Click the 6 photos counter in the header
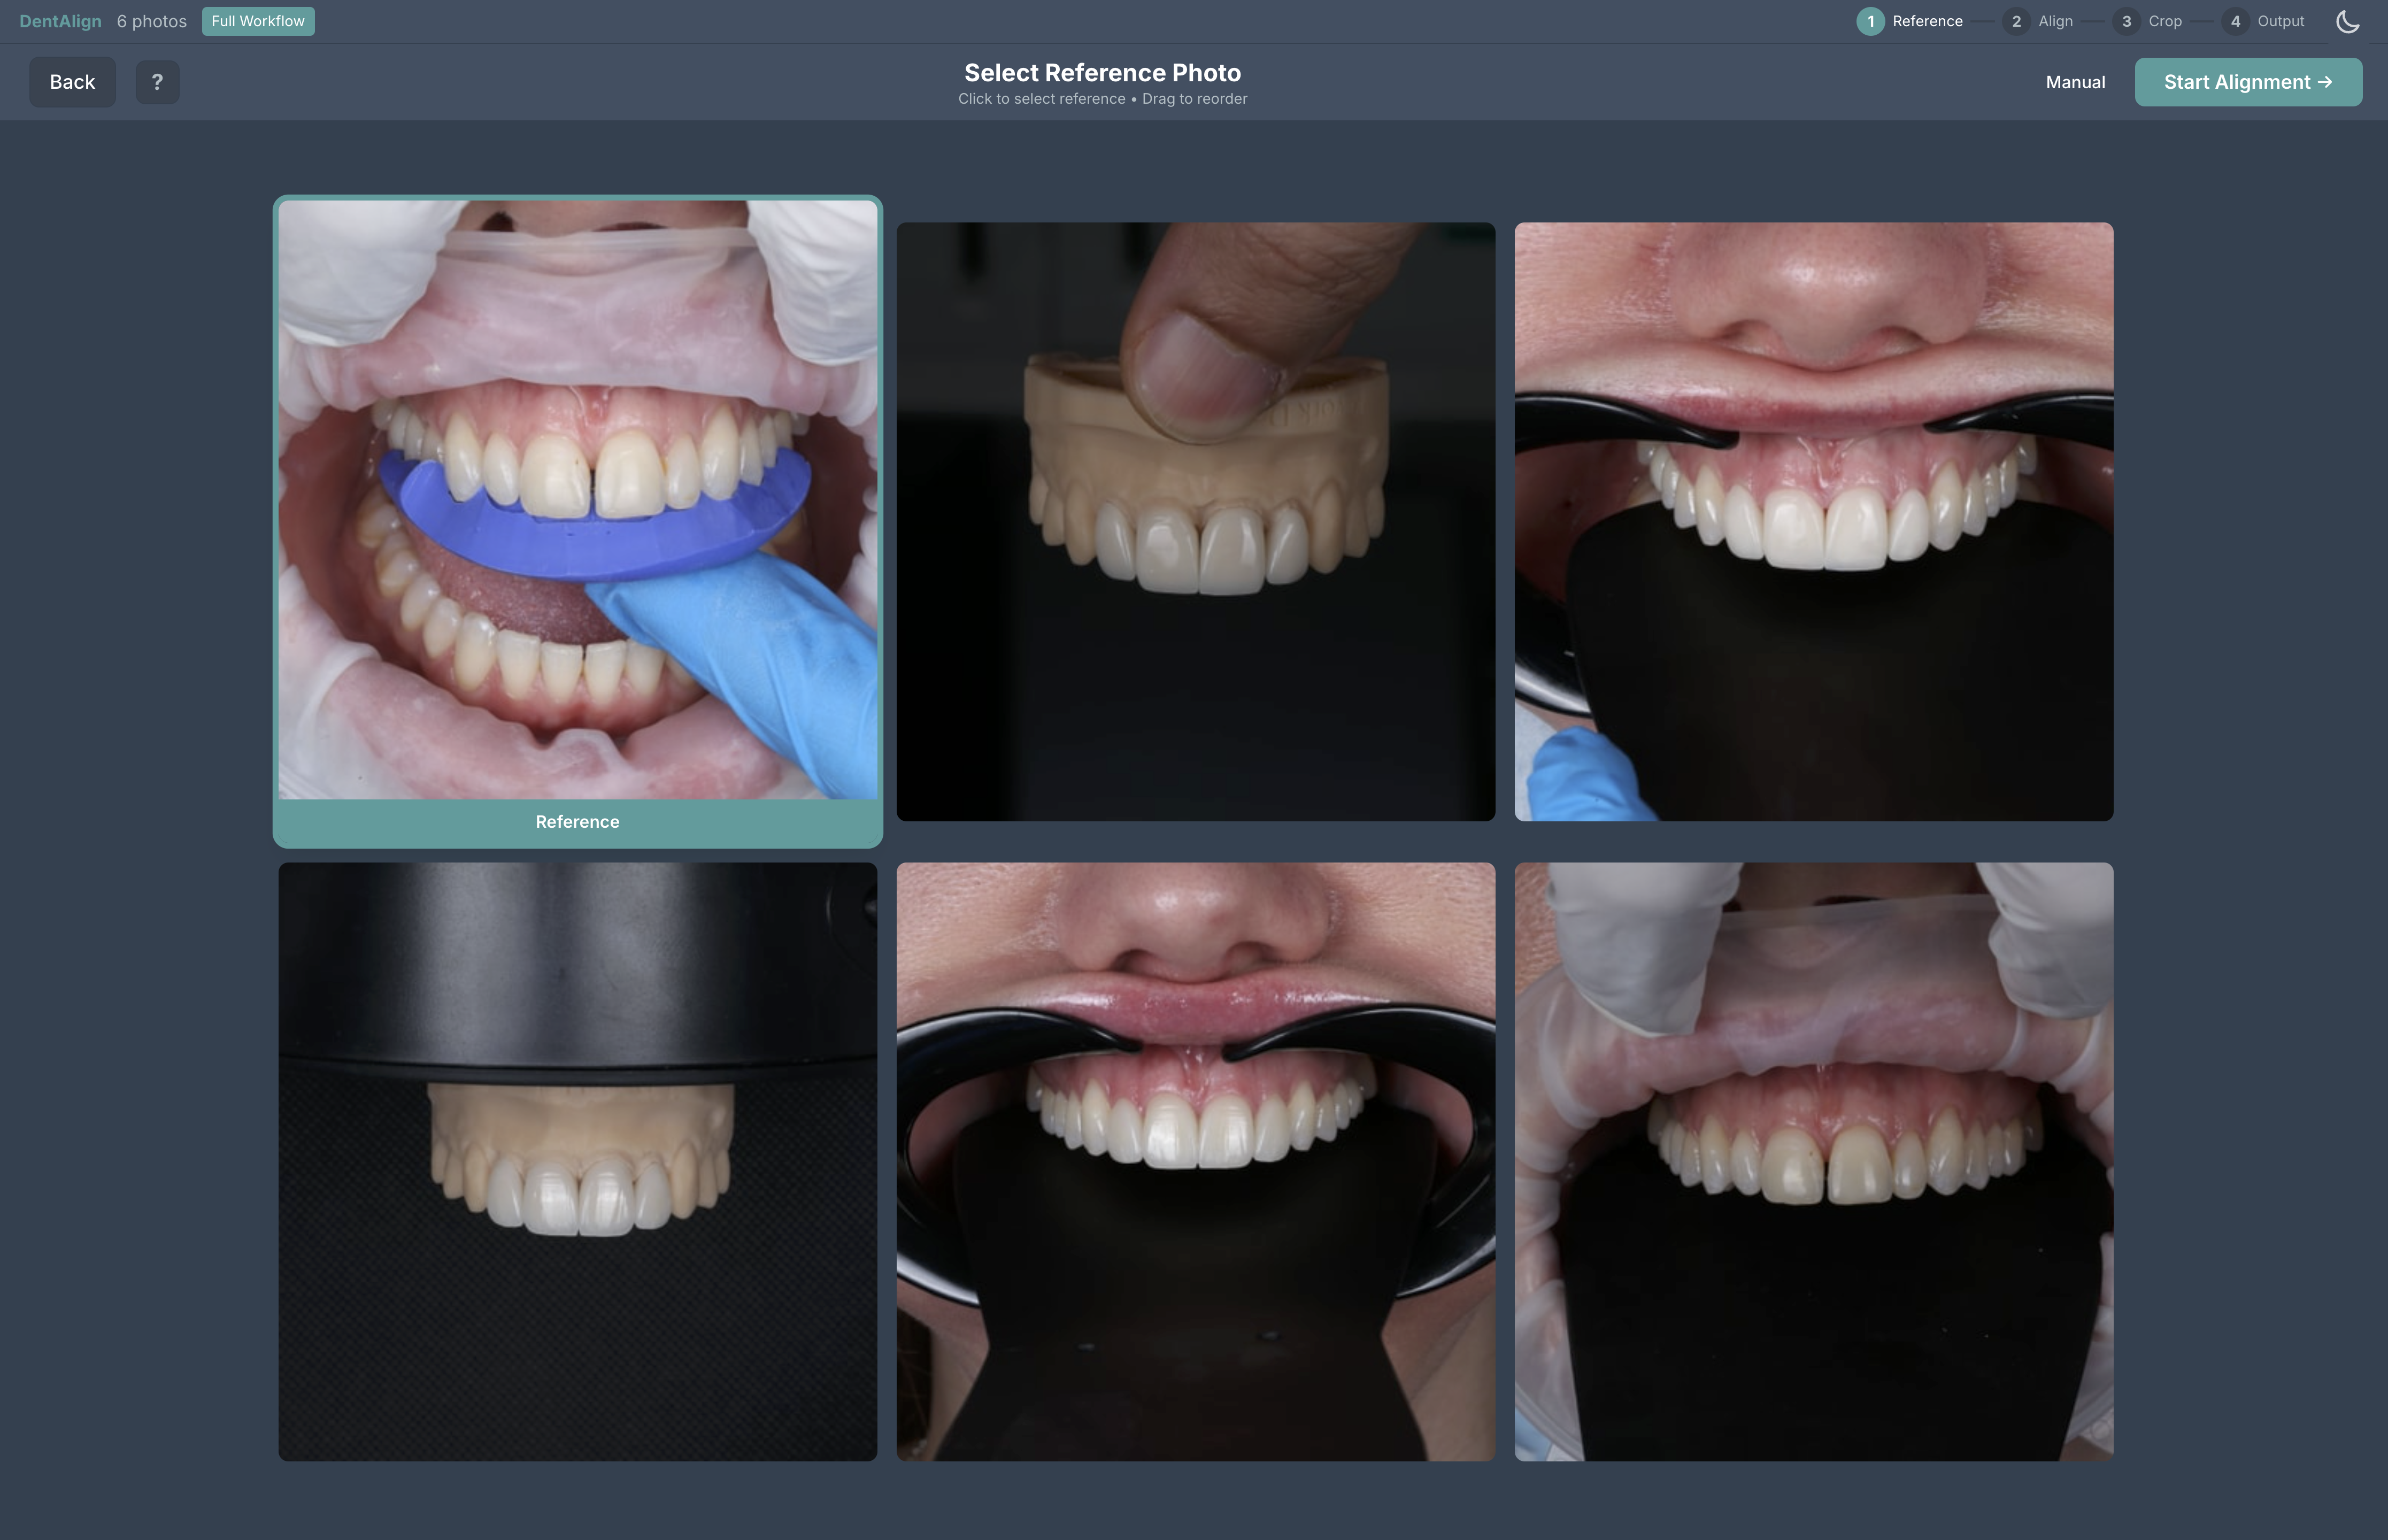Image resolution: width=2388 pixels, height=1540 pixels. click(151, 20)
